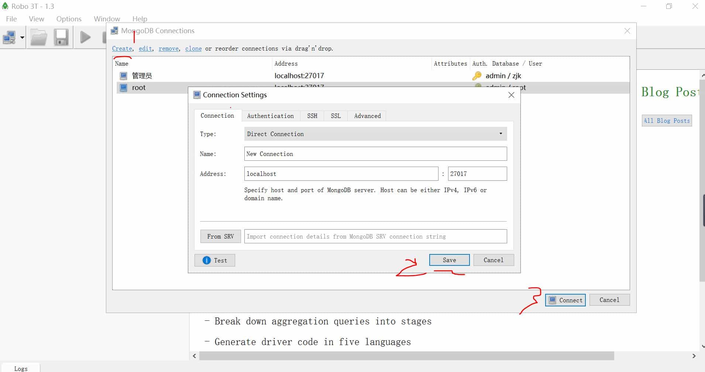The image size is (705, 372).
Task: Click the clone link
Action: point(193,49)
